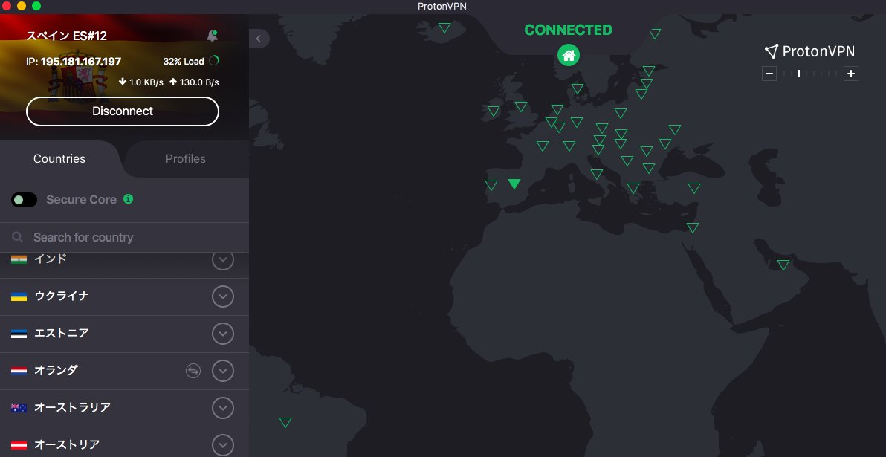Viewport: 886px width, 457px height.
Task: Switch to the Profiles tab
Action: [x=185, y=159]
